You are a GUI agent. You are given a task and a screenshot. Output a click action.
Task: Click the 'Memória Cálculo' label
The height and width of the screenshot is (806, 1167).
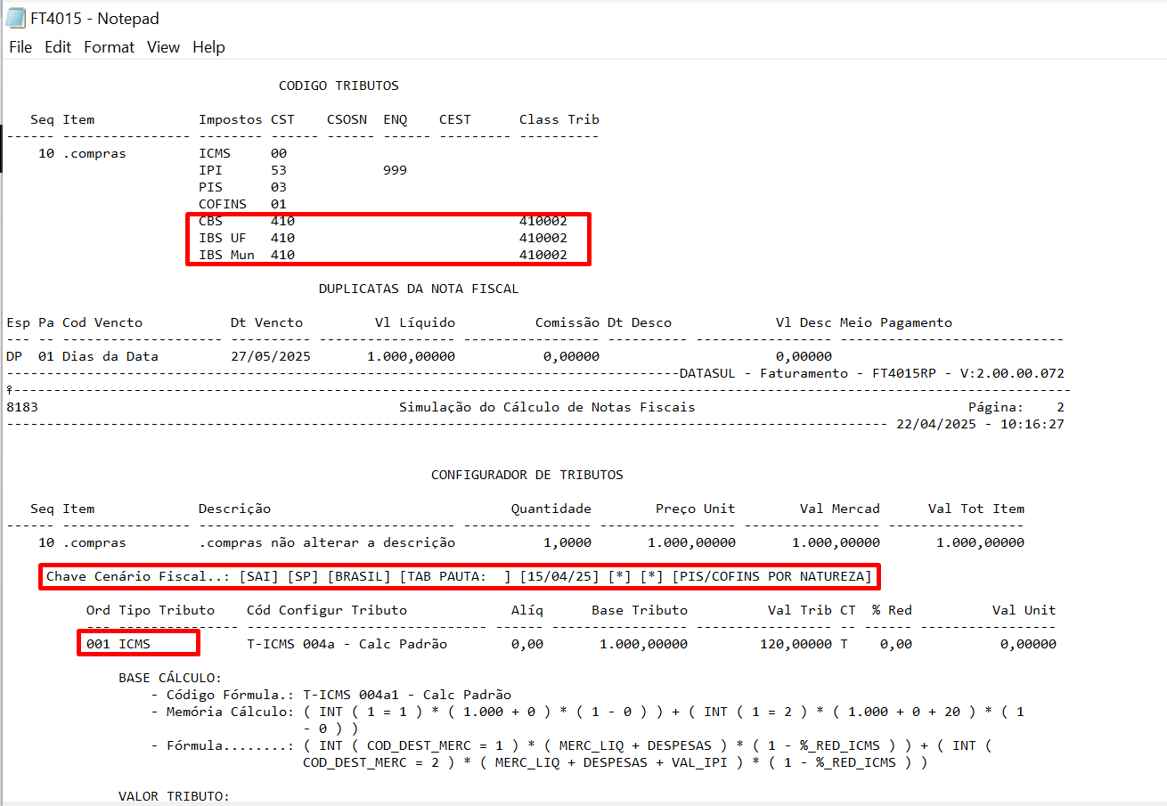[x=227, y=712]
